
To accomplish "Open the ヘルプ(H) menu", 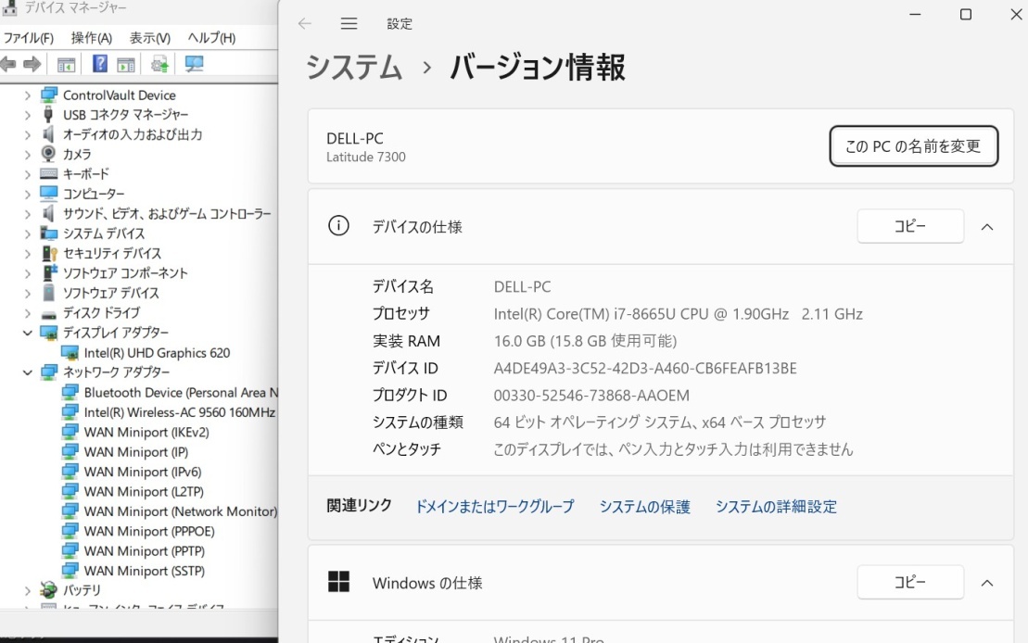I will [211, 38].
